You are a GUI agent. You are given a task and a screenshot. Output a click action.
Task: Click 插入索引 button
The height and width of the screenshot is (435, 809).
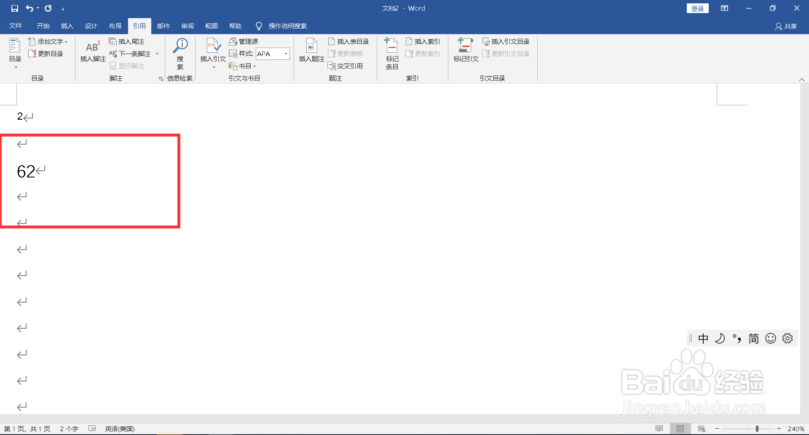423,41
